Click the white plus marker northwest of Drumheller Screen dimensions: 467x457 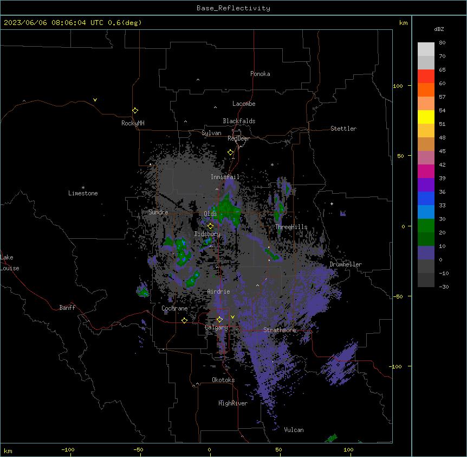[x=332, y=204]
